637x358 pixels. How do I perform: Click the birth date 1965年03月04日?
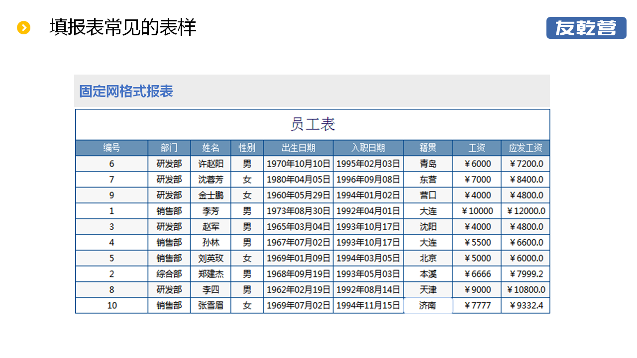(299, 227)
